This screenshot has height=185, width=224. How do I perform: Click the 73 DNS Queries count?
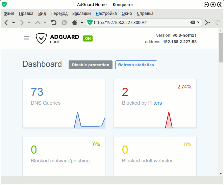coord(37,92)
